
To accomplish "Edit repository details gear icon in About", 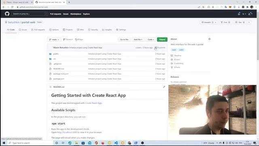I will tap(210, 39).
